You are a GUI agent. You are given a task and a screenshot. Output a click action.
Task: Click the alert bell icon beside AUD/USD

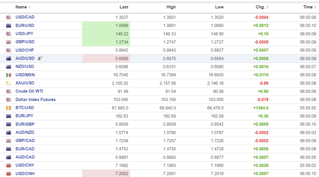point(40,58)
